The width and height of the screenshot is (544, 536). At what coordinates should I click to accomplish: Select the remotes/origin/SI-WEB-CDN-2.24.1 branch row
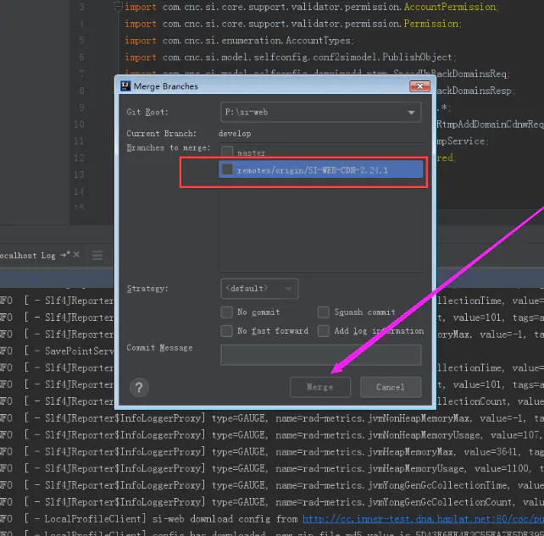(x=321, y=169)
